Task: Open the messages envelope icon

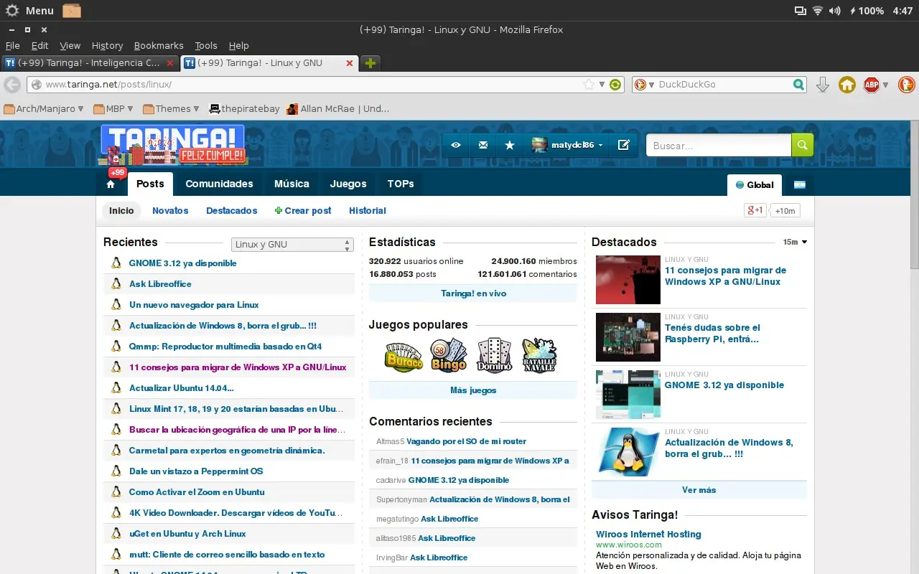Action: click(483, 145)
